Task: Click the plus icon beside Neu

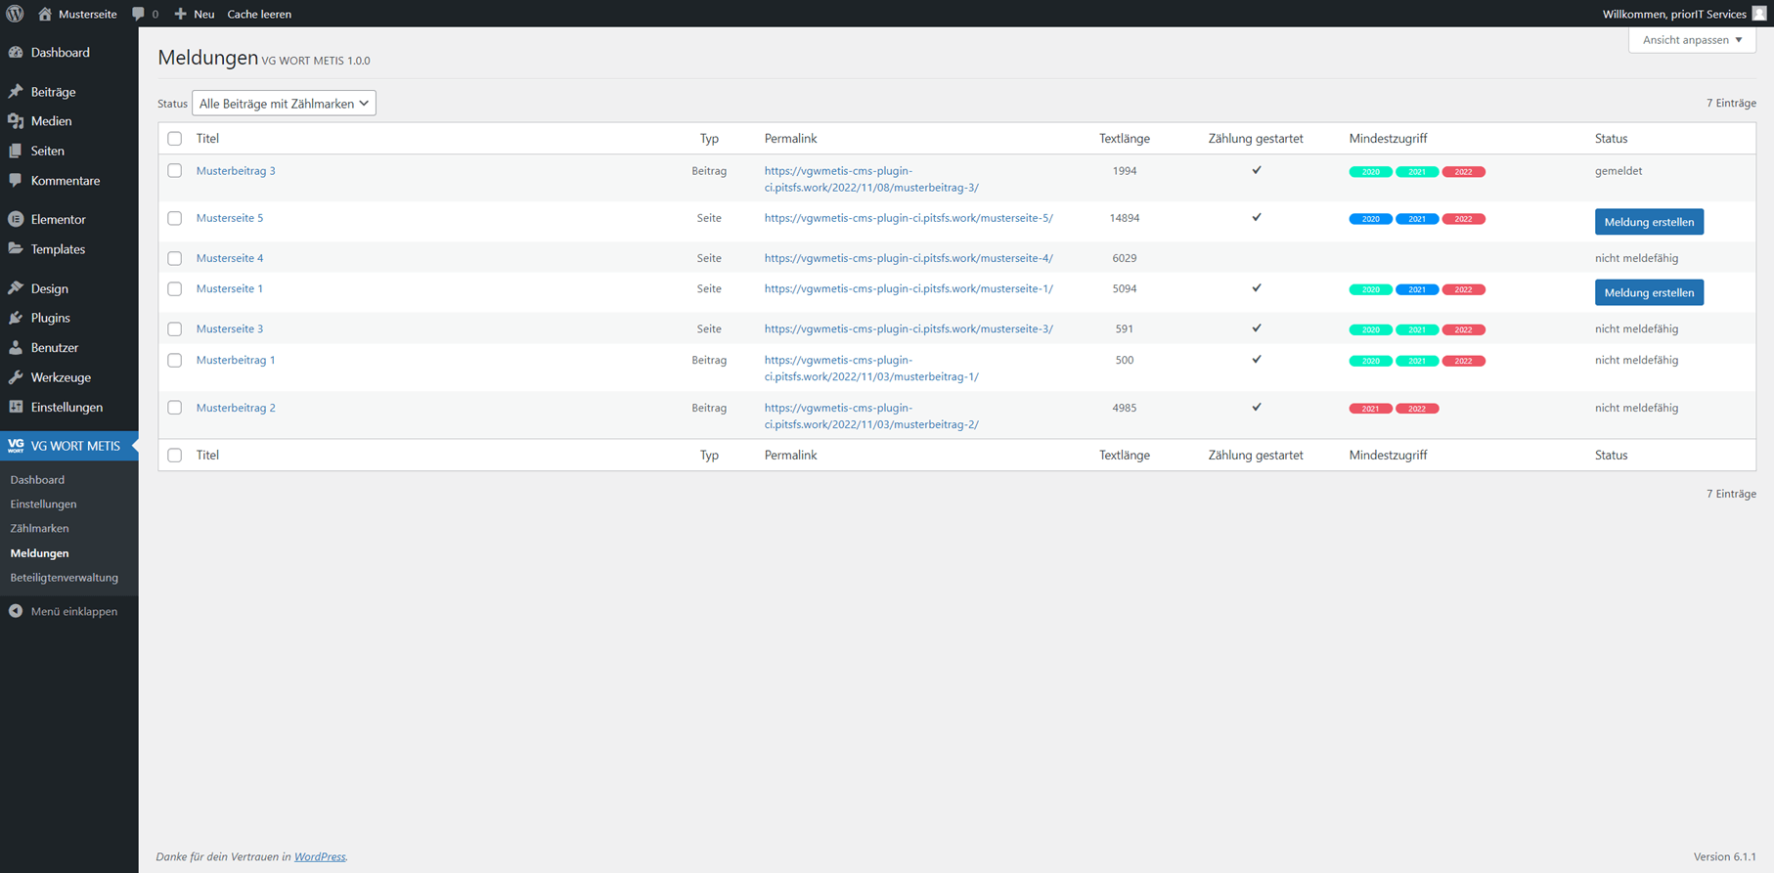Action: [x=180, y=14]
